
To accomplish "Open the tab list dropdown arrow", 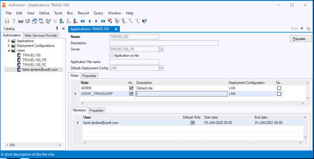I will [302, 29].
